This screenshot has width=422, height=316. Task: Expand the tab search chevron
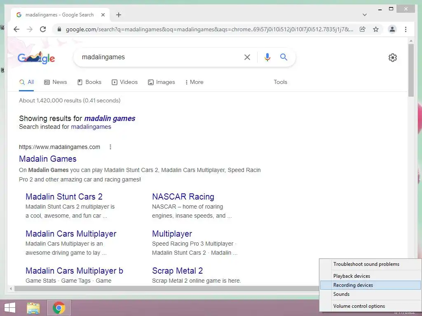pyautogui.click(x=364, y=15)
